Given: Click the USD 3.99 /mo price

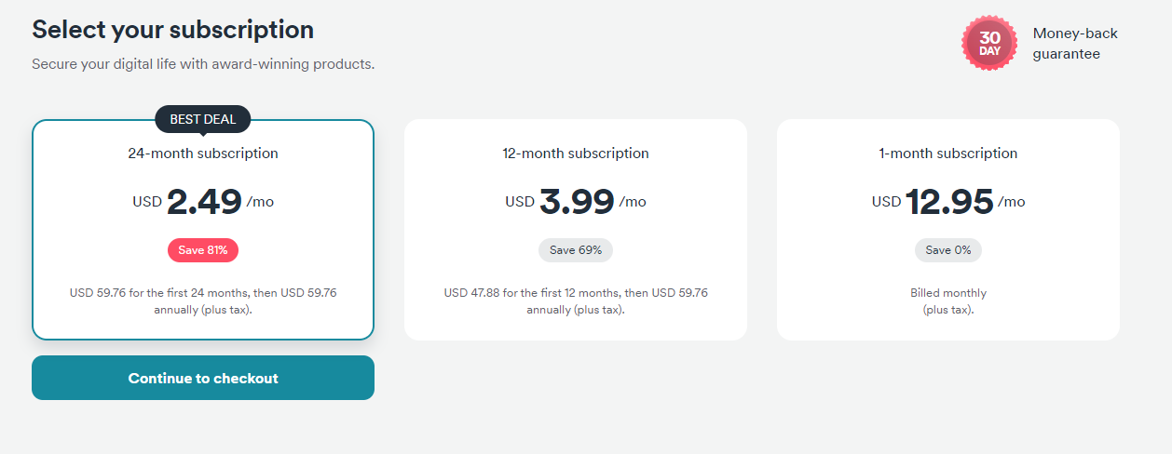Looking at the screenshot, I should [576, 202].
